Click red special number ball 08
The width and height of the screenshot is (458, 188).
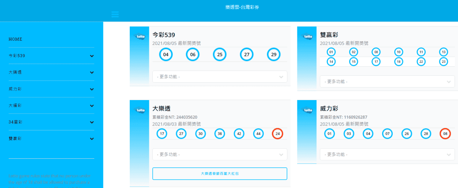tap(445, 134)
